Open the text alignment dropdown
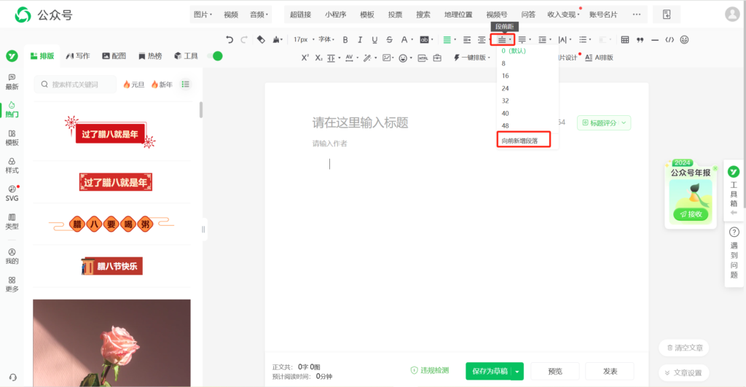Viewport: 746px width, 387px height. pos(449,39)
